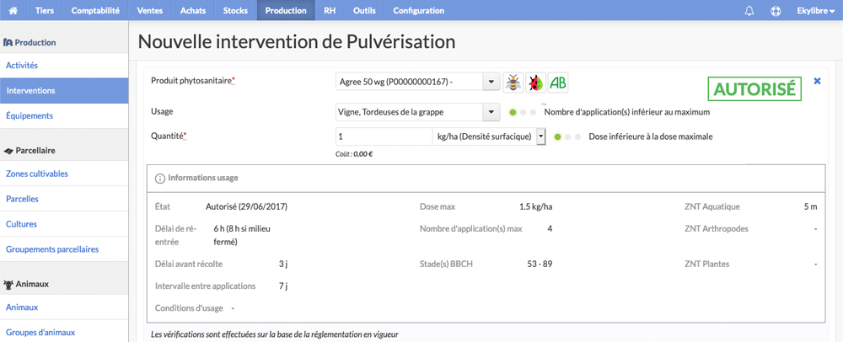Screen dimensions: 843x342
Task: Click the Informations usage header
Action: (202, 178)
